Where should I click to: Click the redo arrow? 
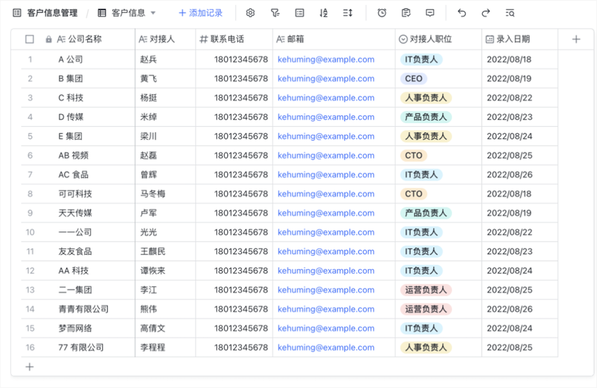click(486, 13)
